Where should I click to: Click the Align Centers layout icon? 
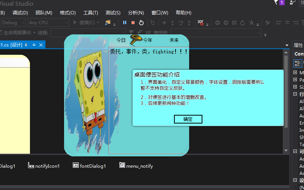click(287, 23)
